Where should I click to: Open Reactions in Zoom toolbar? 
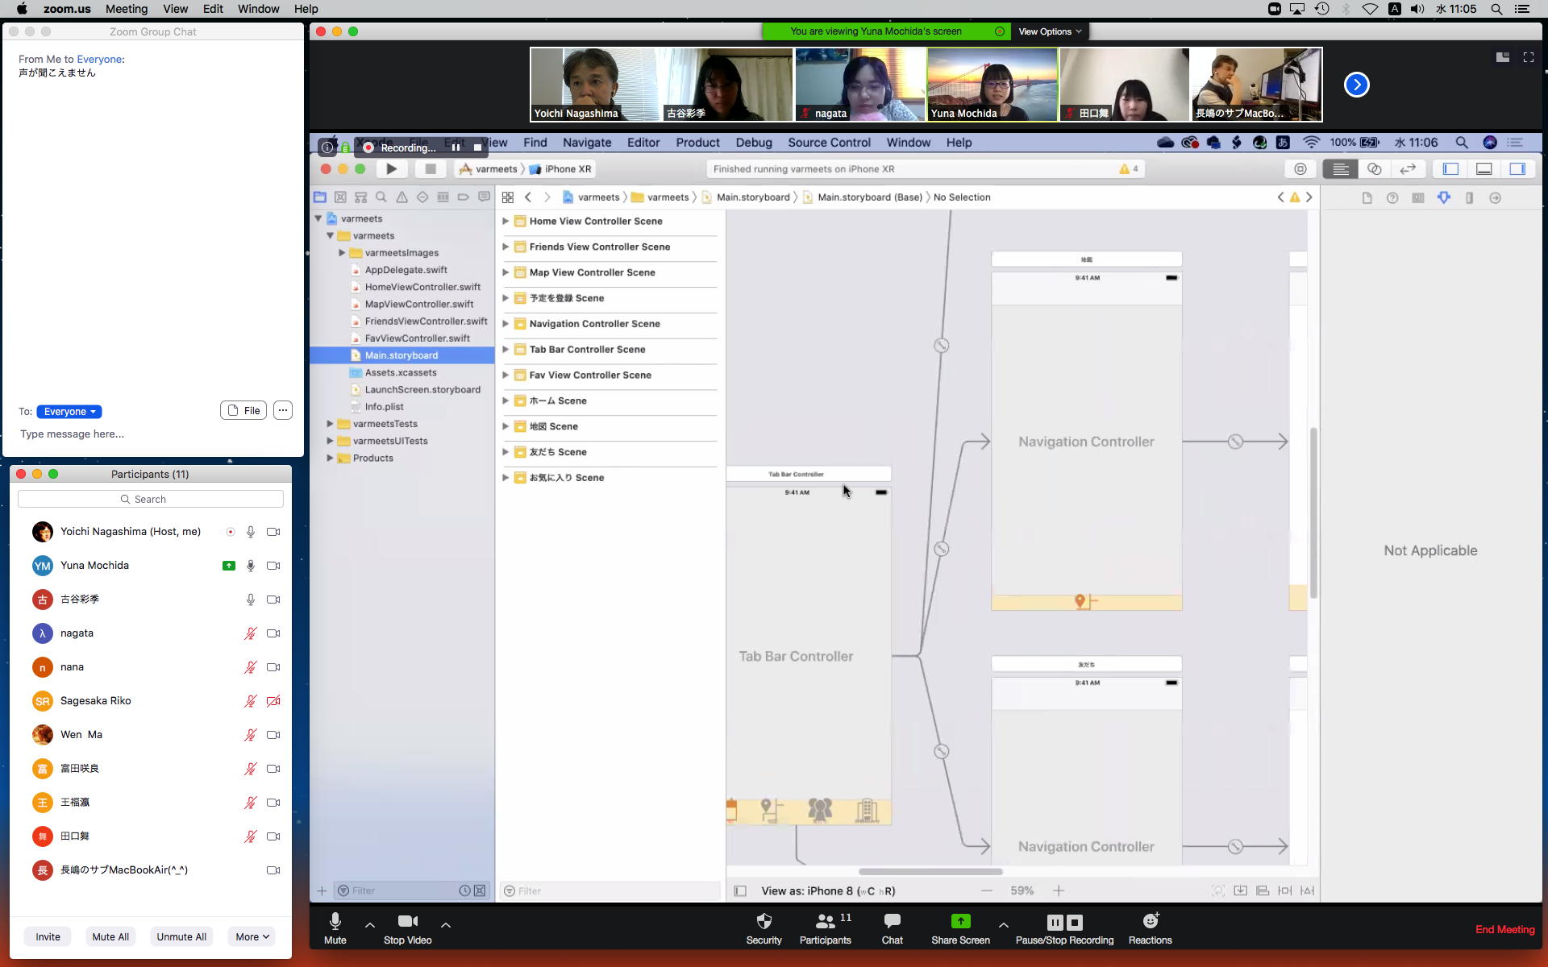point(1150,921)
